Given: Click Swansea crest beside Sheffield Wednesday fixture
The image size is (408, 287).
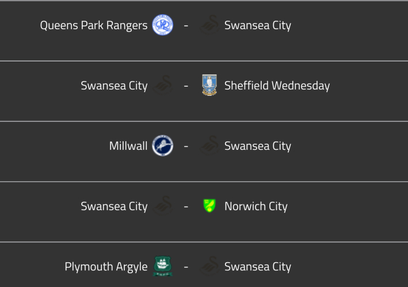Looking at the screenshot, I should click(162, 86).
